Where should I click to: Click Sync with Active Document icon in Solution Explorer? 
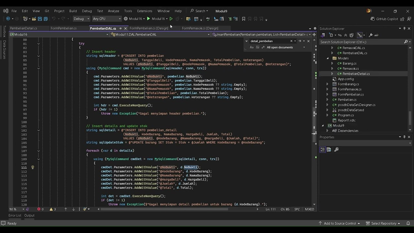pyautogui.click(x=340, y=35)
